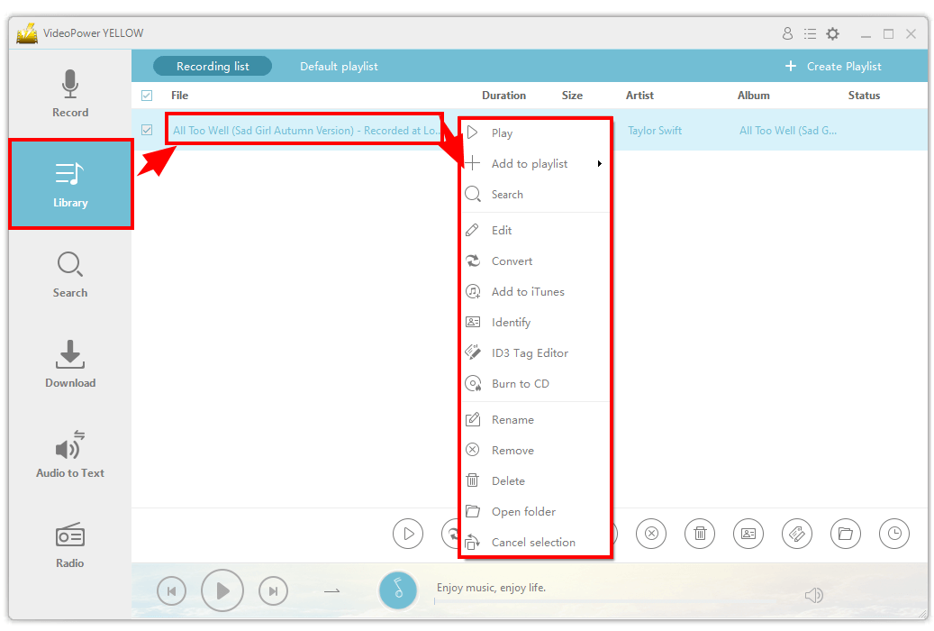The height and width of the screenshot is (631, 934).
Task: Click the Taylor Swift artist cell
Action: coord(655,131)
